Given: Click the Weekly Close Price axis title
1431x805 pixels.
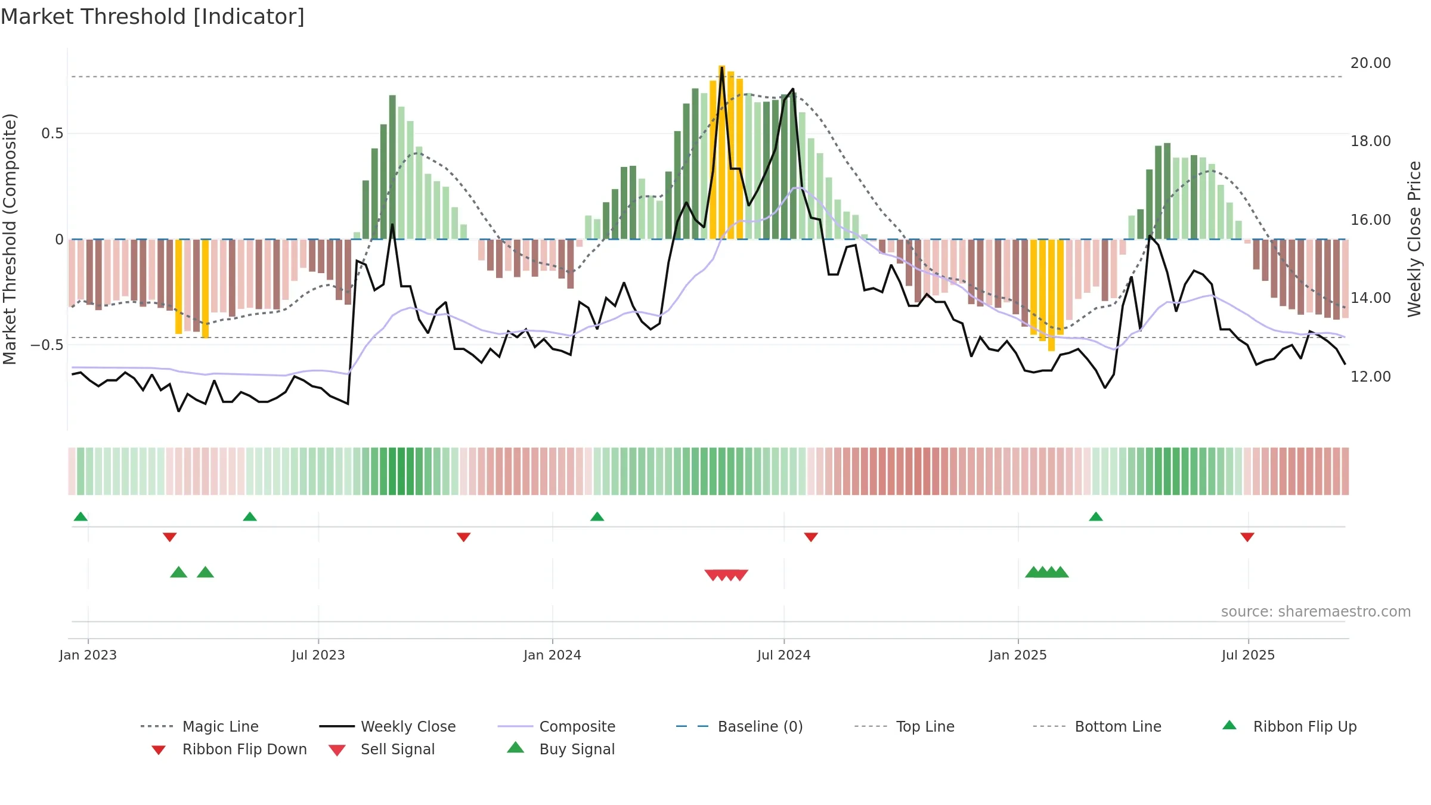Looking at the screenshot, I should click(x=1414, y=239).
